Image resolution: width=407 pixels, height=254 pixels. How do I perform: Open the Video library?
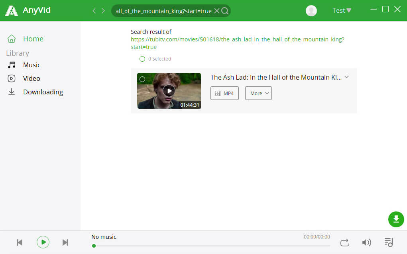pos(31,78)
